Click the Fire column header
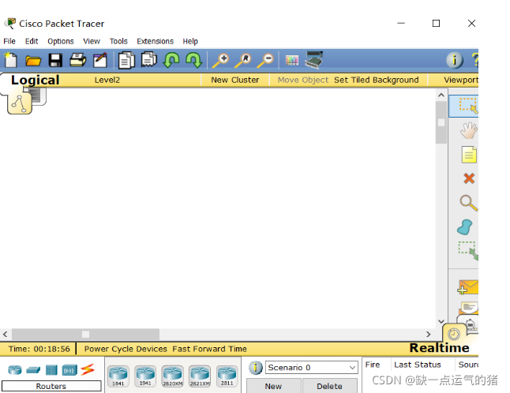The height and width of the screenshot is (393, 510). click(x=373, y=365)
